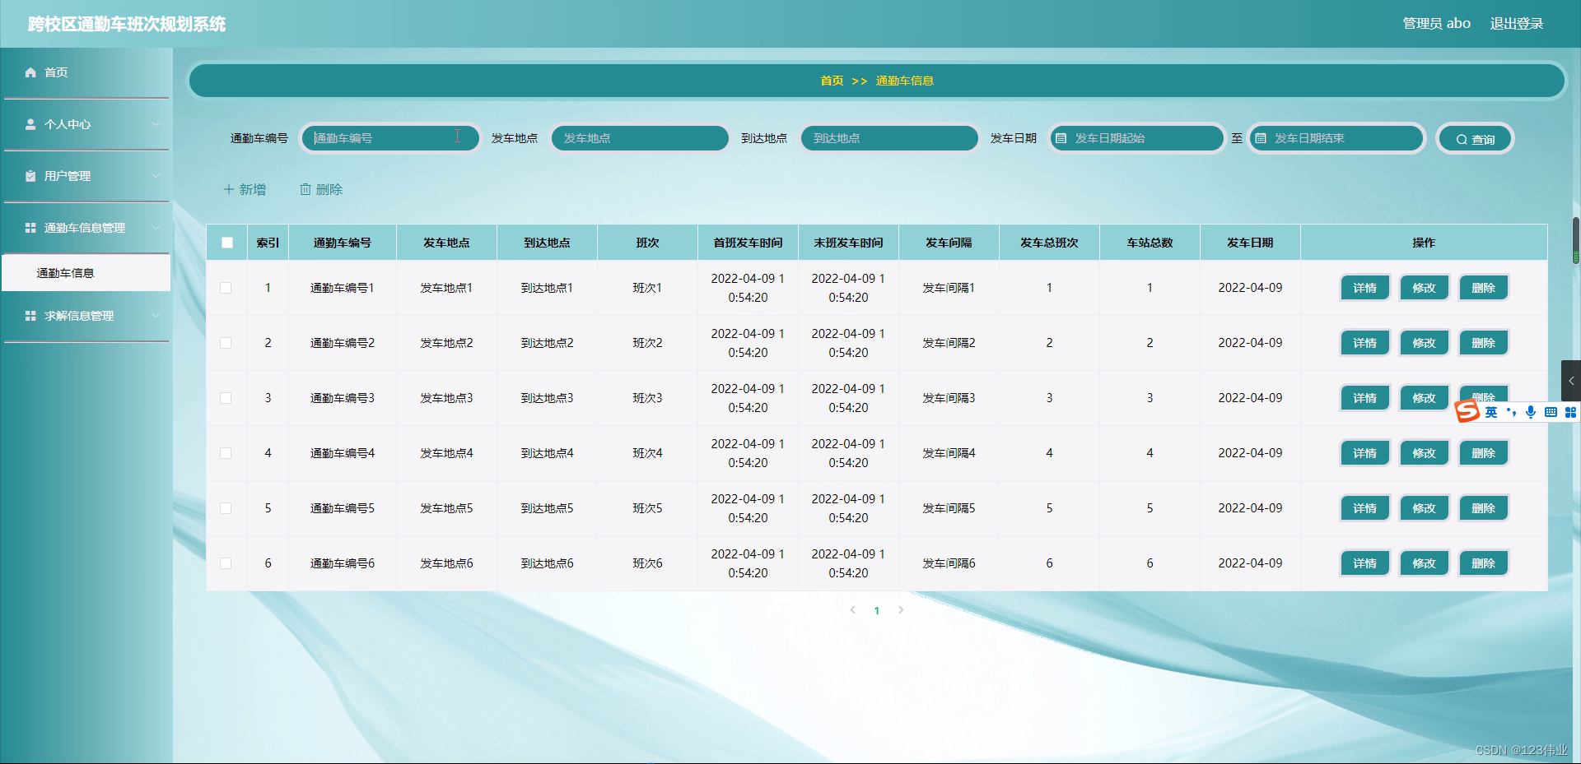Collapse the 个人中心 sidebar section

coord(156,124)
